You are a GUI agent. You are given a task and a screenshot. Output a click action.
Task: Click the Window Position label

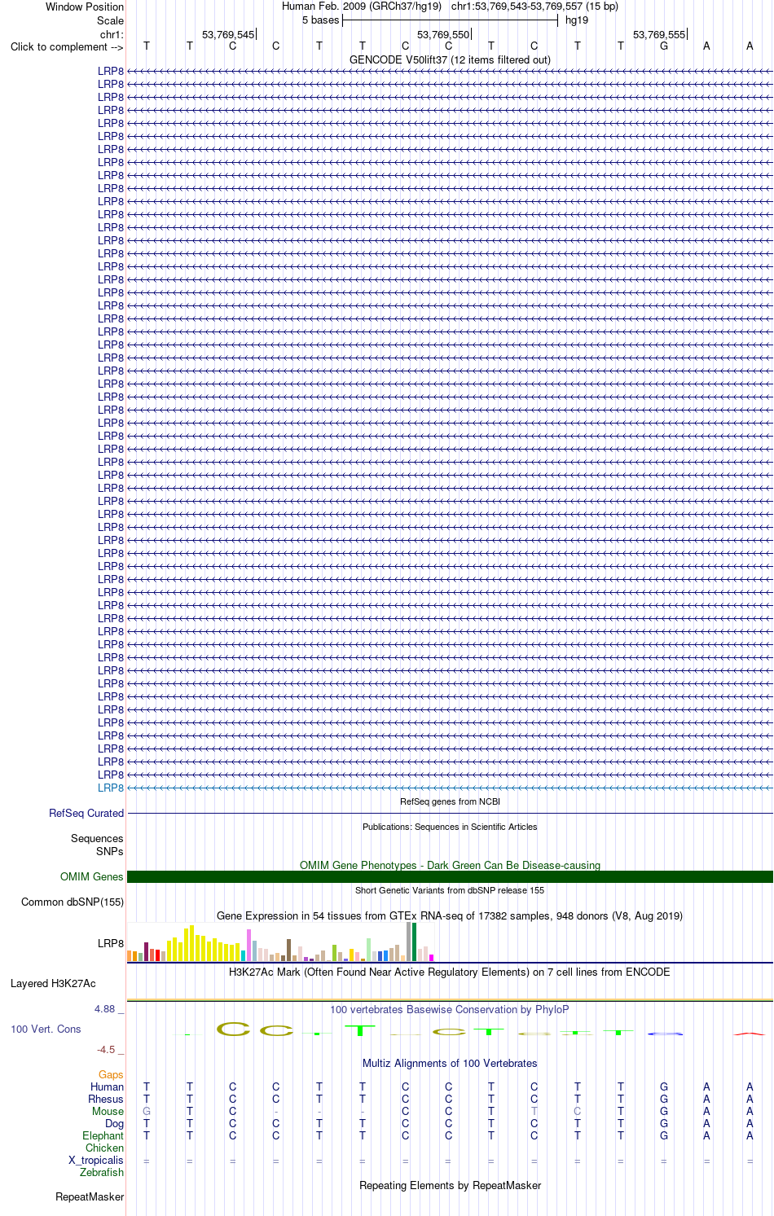coord(85,7)
